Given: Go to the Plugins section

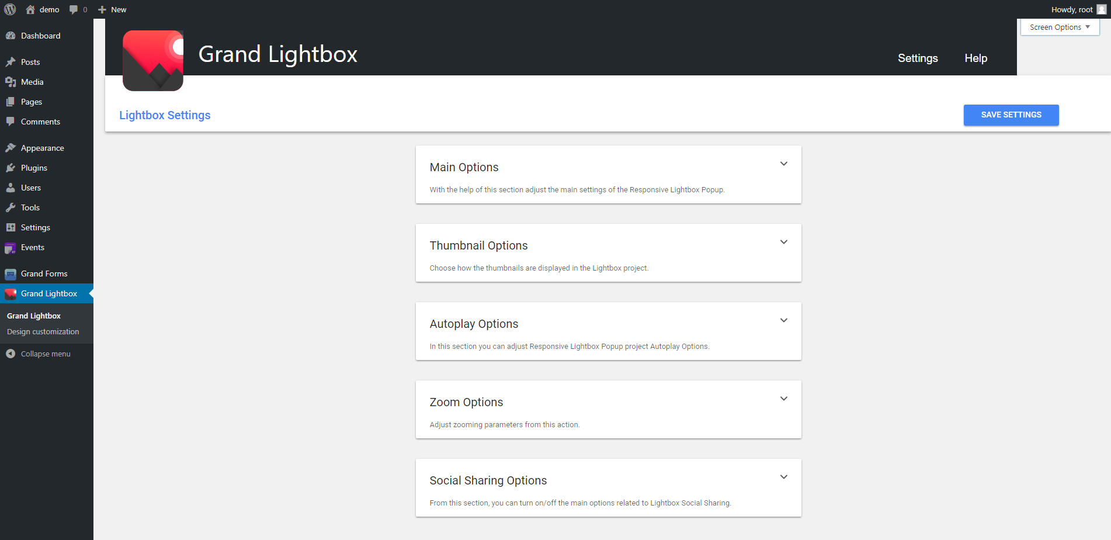Looking at the screenshot, I should pos(34,168).
